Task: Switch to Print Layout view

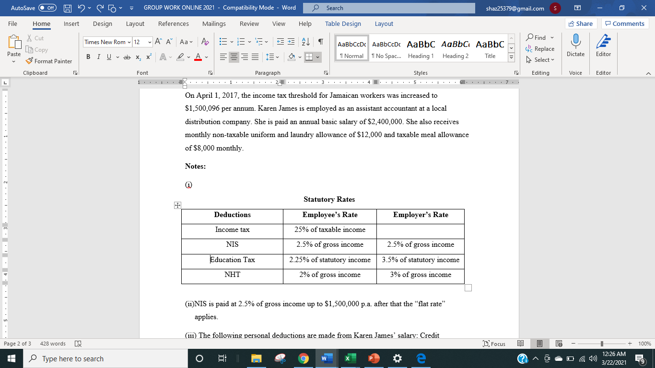Action: coord(539,344)
